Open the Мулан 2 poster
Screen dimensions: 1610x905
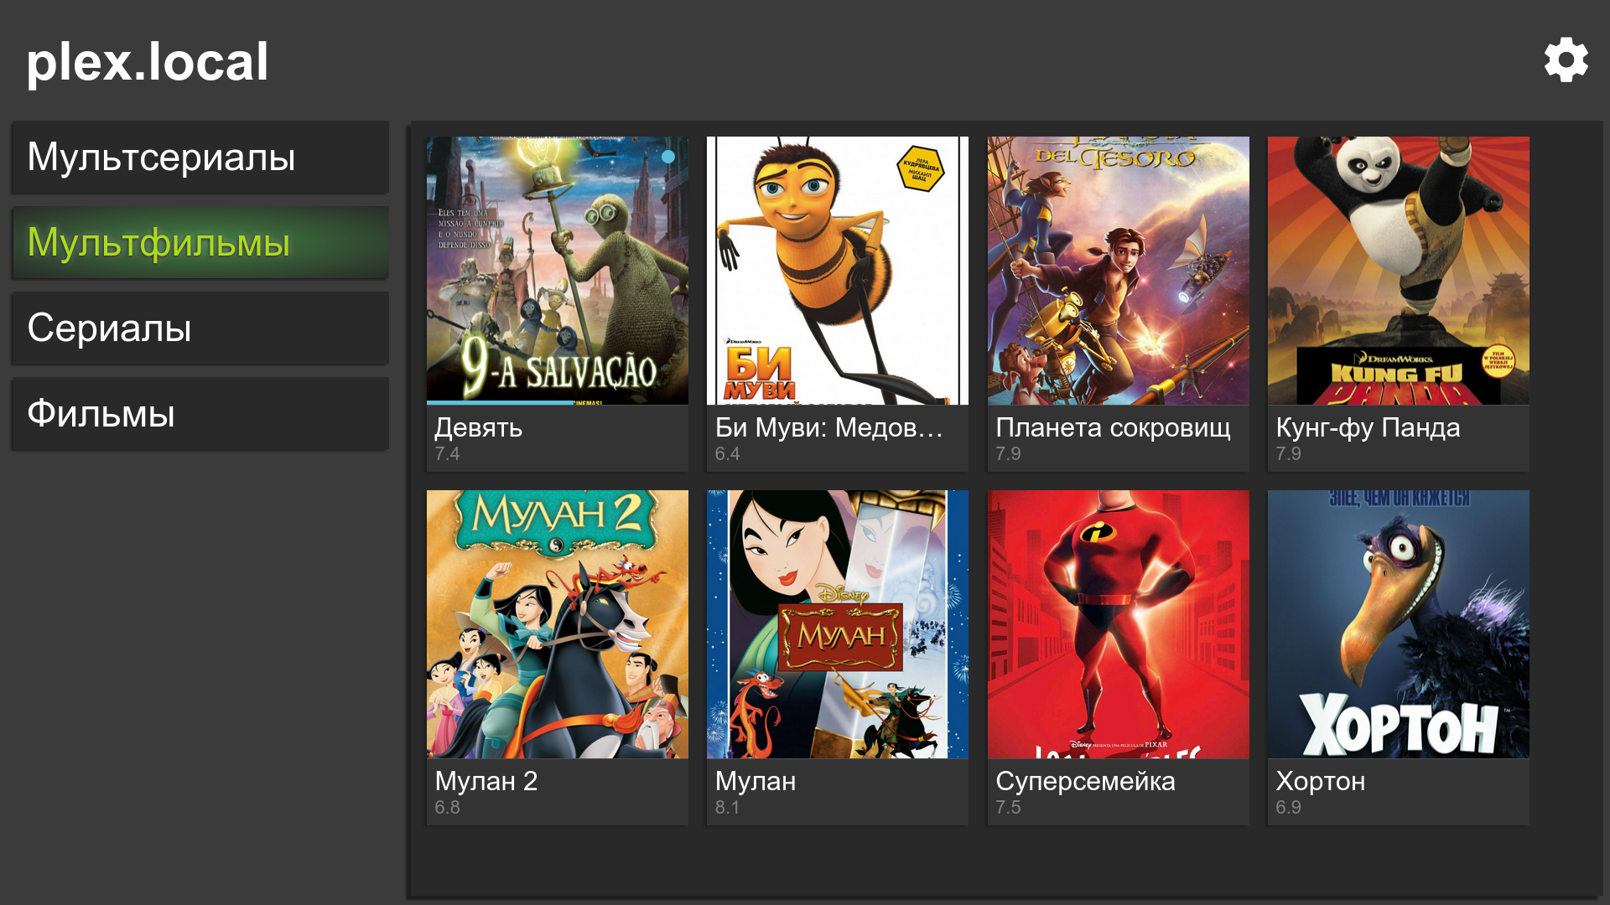(557, 624)
